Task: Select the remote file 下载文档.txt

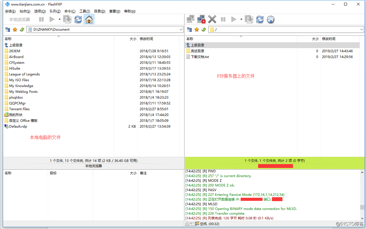Action: click(x=200, y=57)
